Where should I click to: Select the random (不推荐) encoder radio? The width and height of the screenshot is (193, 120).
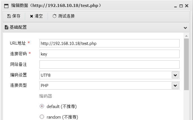pos(42,117)
